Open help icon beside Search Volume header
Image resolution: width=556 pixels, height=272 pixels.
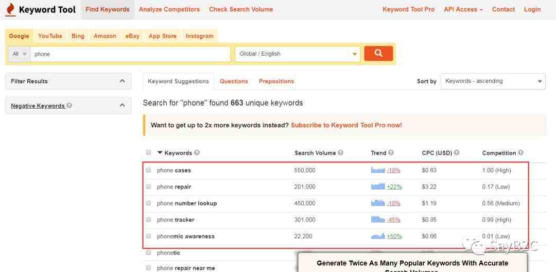point(340,153)
